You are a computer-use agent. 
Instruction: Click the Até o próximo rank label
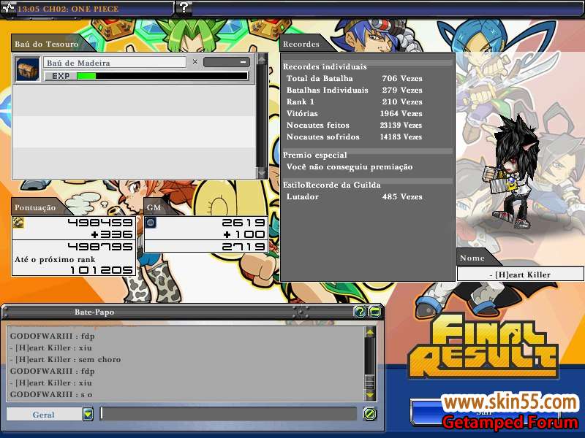[55, 259]
